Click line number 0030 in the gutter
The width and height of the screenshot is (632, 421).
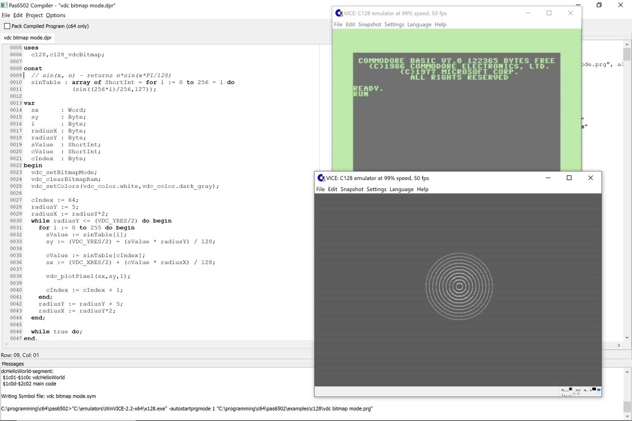[15, 220]
